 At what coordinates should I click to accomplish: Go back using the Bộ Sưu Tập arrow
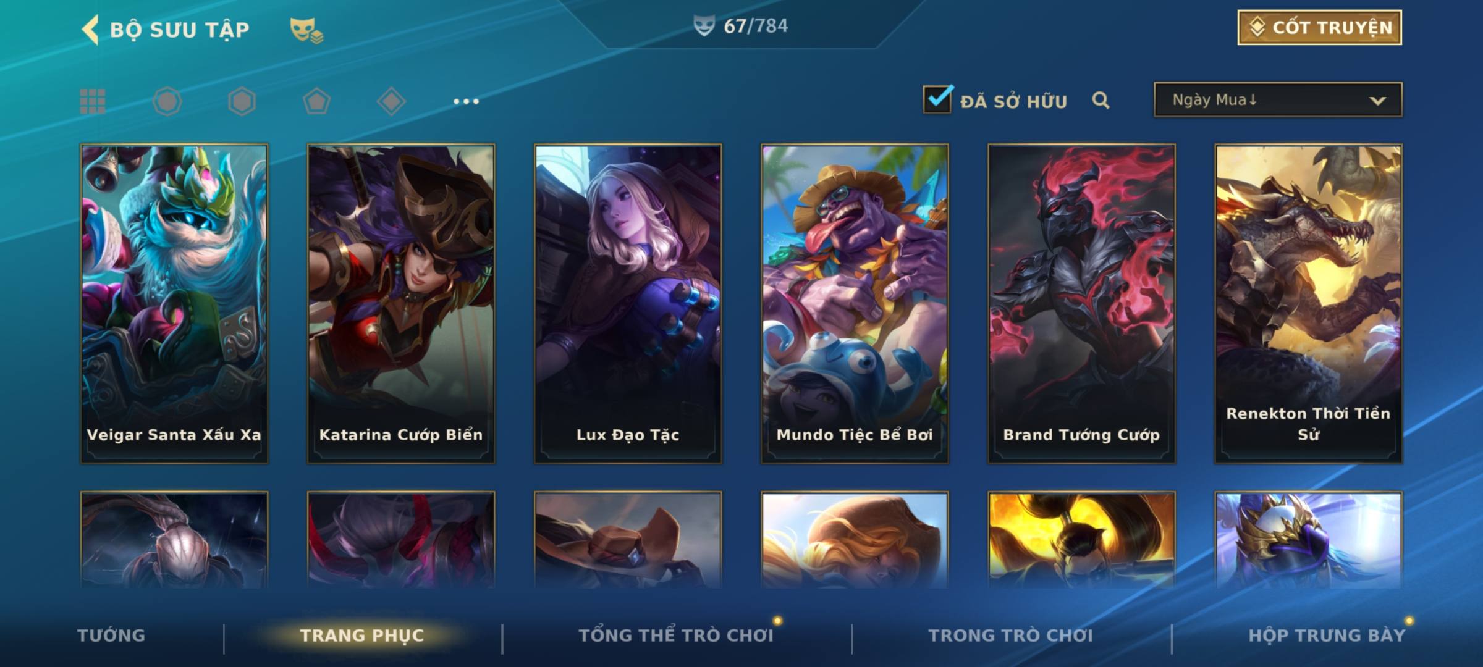[x=90, y=30]
